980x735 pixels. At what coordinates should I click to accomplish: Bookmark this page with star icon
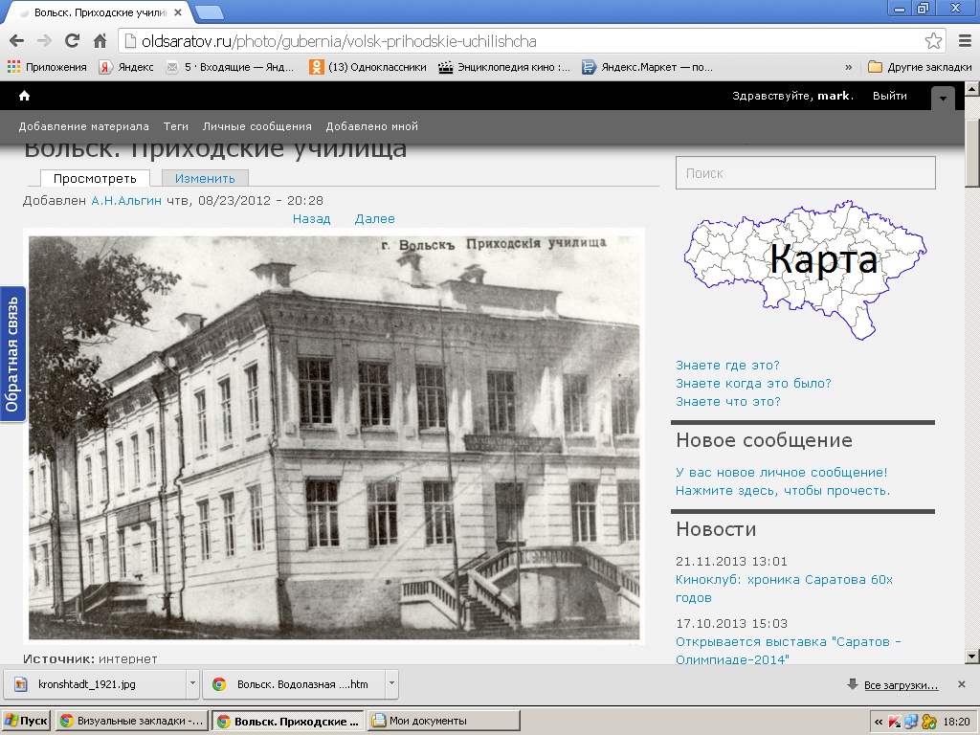933,41
